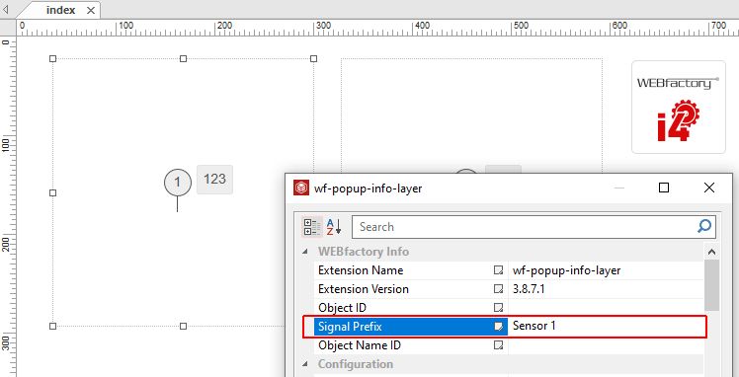
Task: Select left-middle handle of selected widget
Action: 52,193
